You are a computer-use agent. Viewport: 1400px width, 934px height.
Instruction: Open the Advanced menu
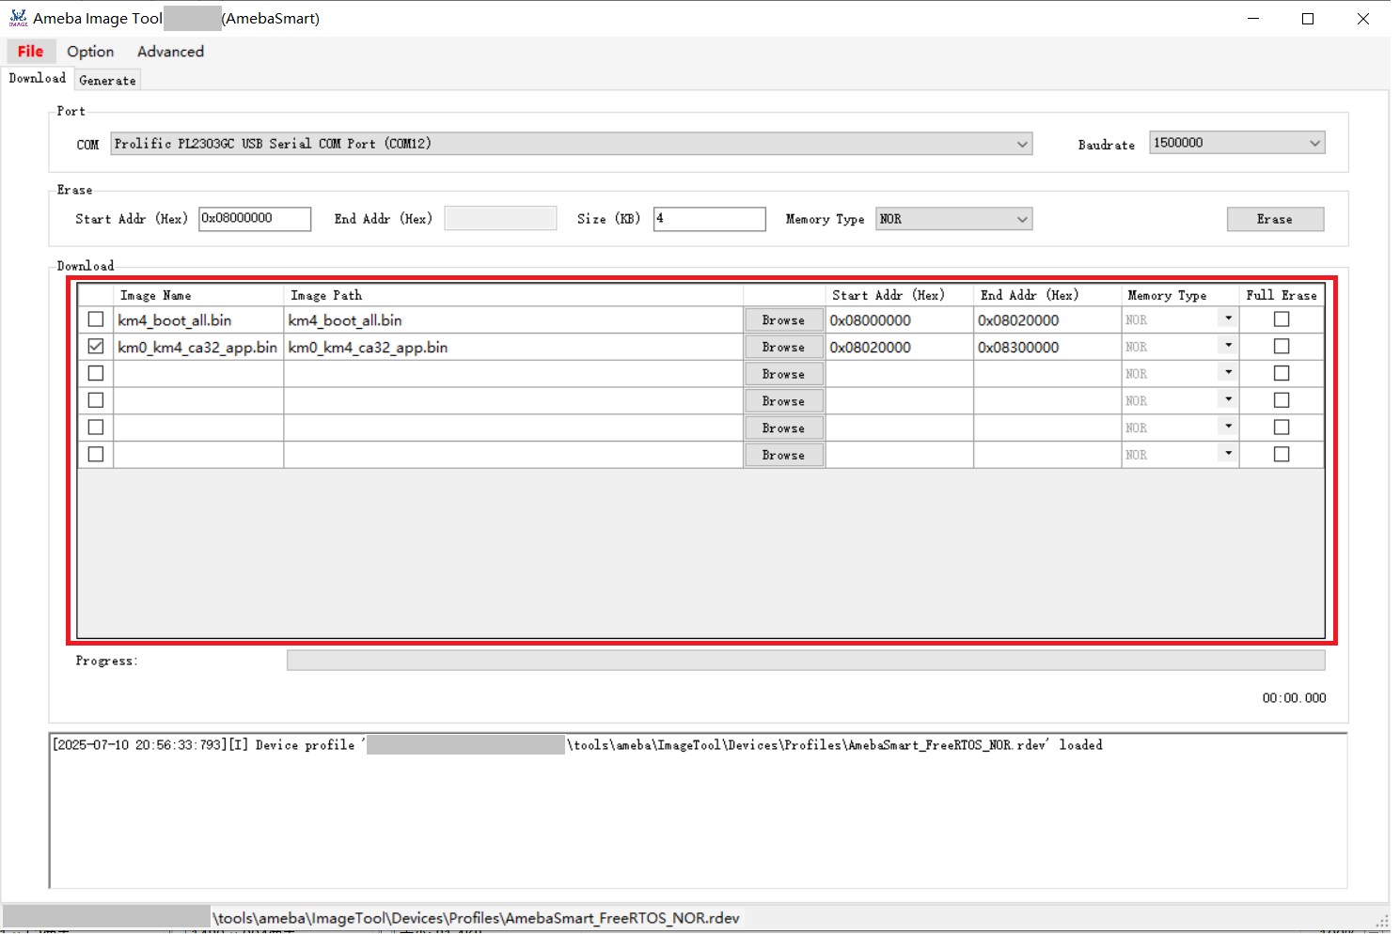tap(170, 52)
